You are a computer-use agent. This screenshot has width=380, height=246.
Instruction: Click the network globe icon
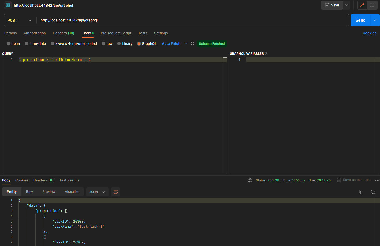pyautogui.click(x=250, y=180)
